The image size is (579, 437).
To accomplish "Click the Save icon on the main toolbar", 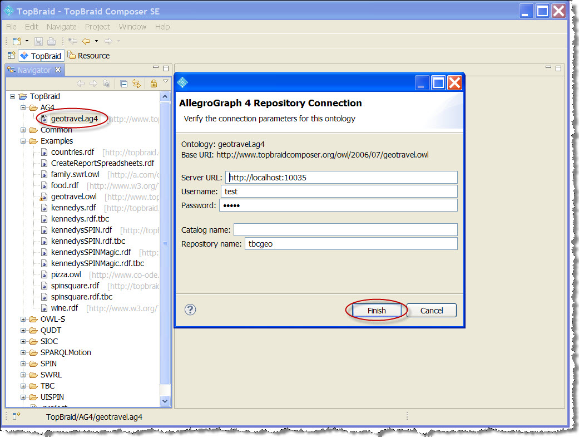I will [38, 41].
